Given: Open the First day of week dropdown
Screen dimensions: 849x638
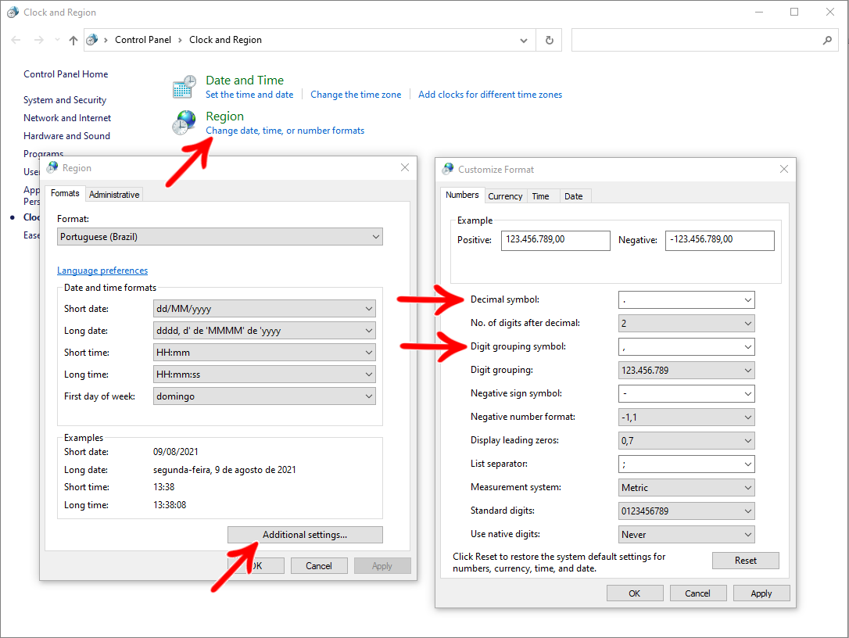Looking at the screenshot, I should [264, 396].
